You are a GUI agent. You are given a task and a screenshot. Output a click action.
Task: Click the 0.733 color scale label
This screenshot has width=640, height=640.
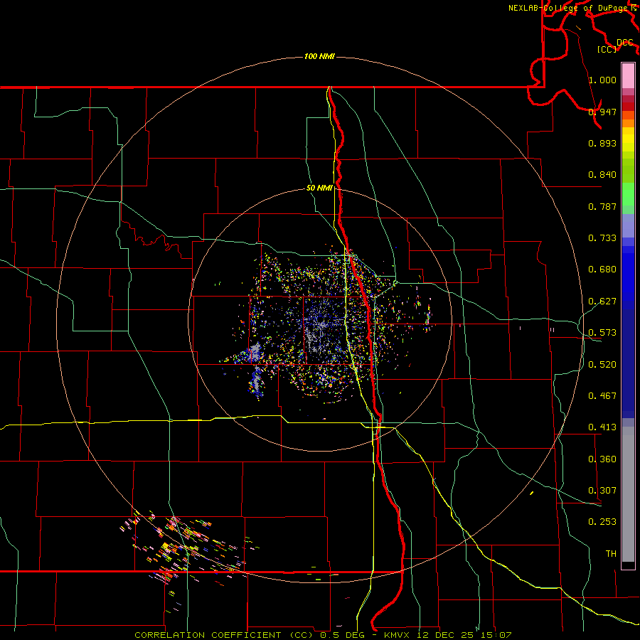(x=602, y=238)
